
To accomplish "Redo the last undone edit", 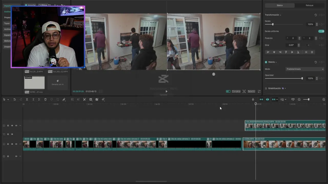I will coord(21,99).
